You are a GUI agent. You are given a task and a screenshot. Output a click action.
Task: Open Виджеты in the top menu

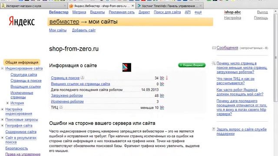coord(97,12)
